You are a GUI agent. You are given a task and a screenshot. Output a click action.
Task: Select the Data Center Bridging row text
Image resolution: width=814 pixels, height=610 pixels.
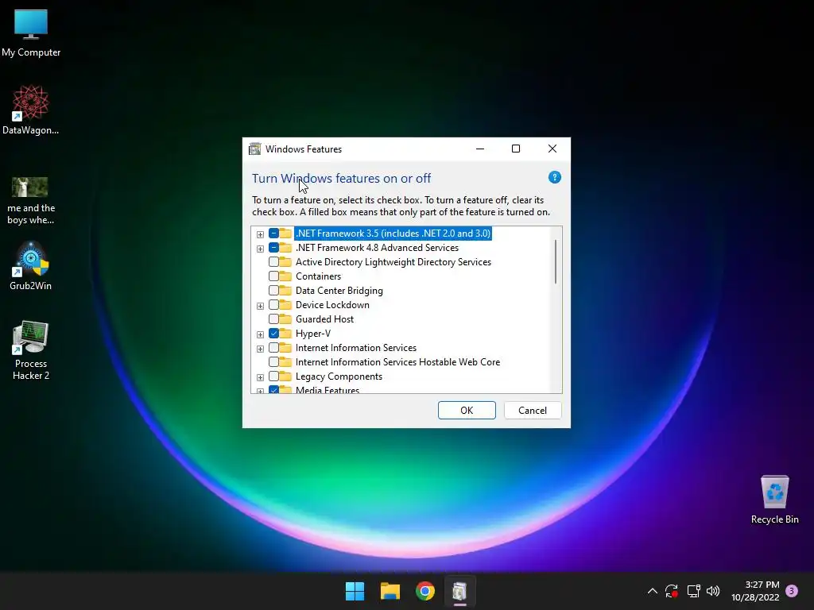tap(339, 291)
